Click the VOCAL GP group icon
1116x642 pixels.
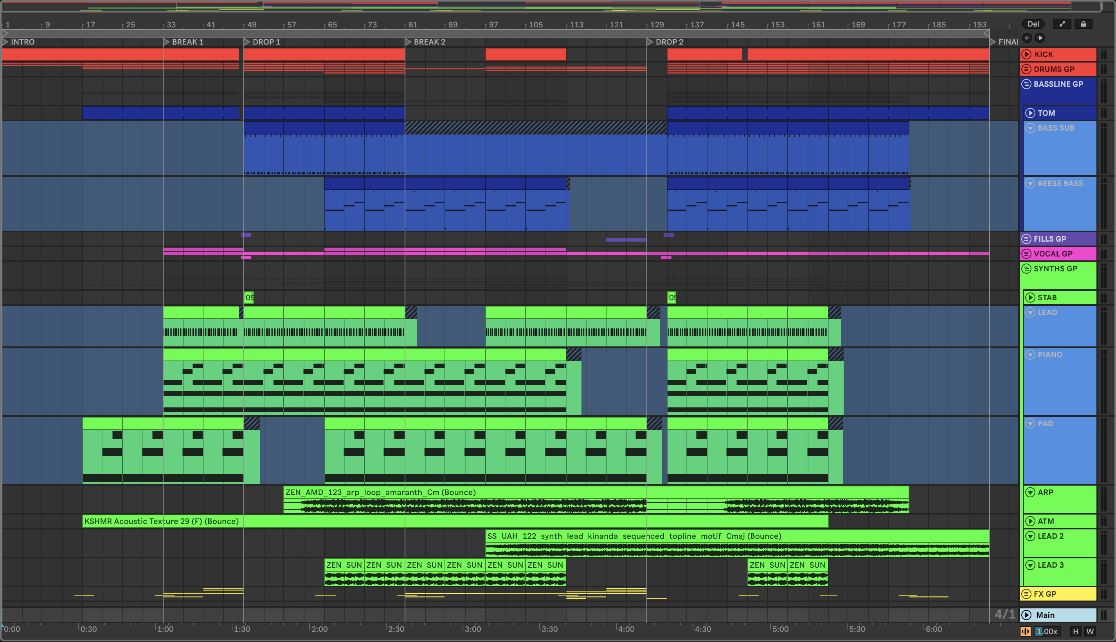tap(1026, 253)
